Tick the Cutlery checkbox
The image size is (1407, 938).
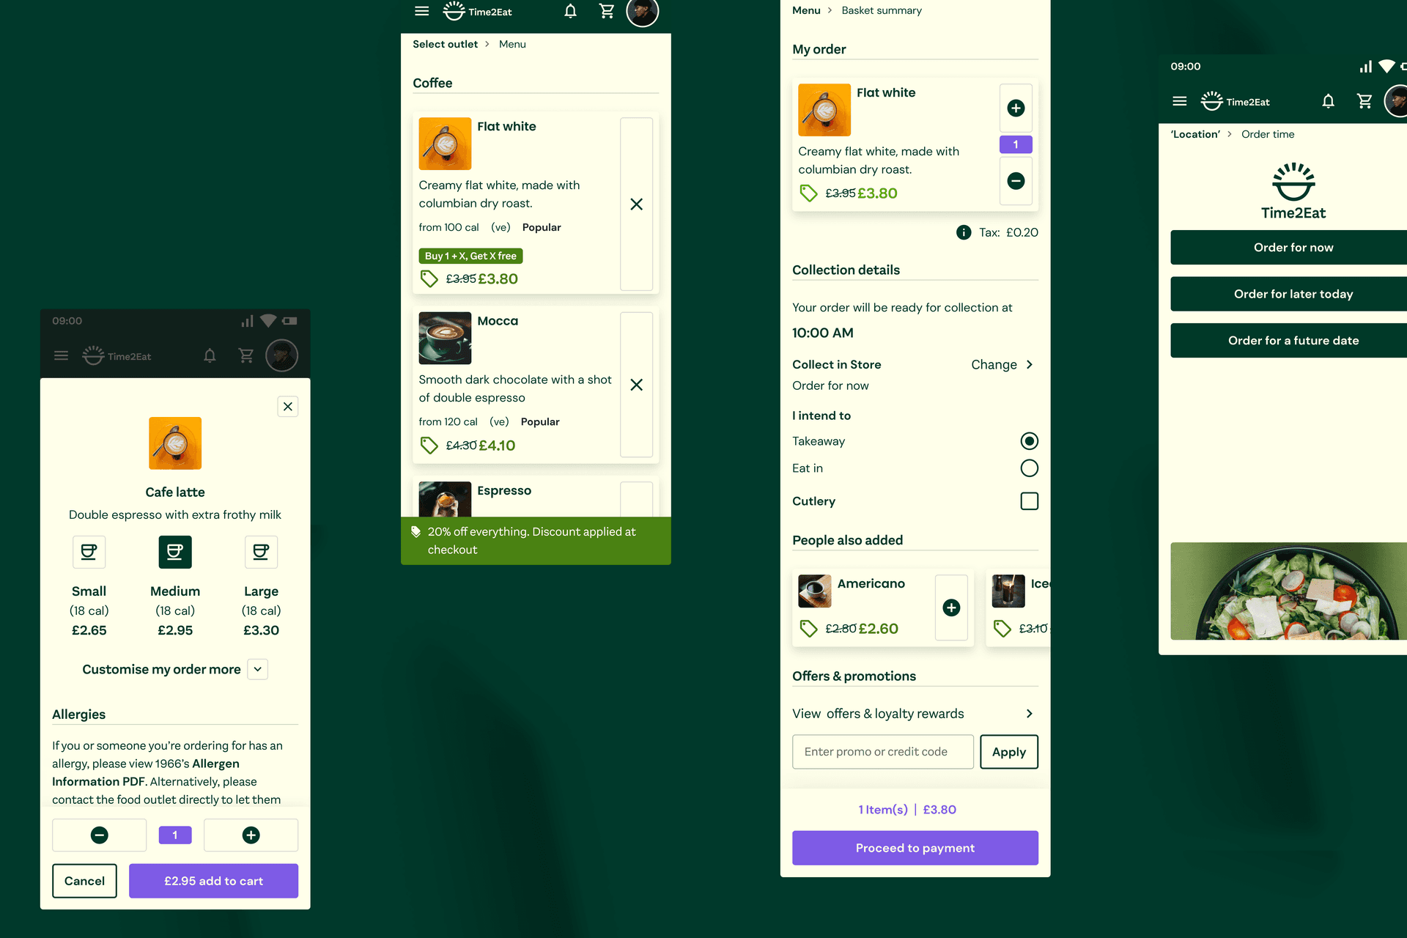click(x=1029, y=501)
